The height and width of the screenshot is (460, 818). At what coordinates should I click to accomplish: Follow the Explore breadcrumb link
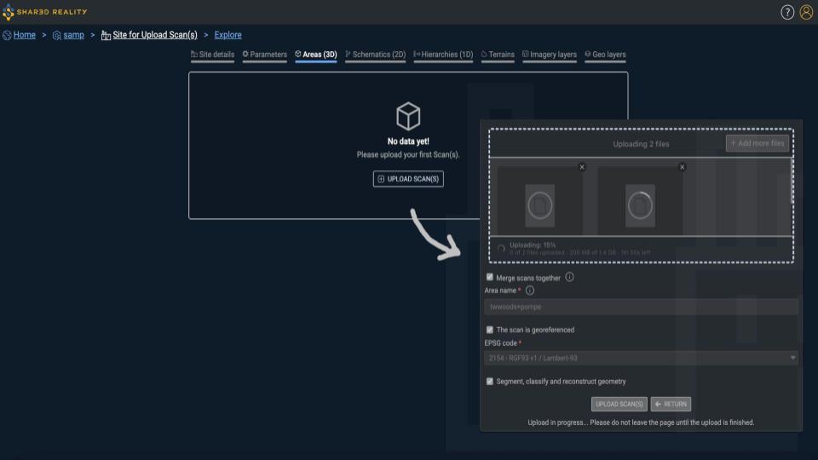click(x=228, y=35)
